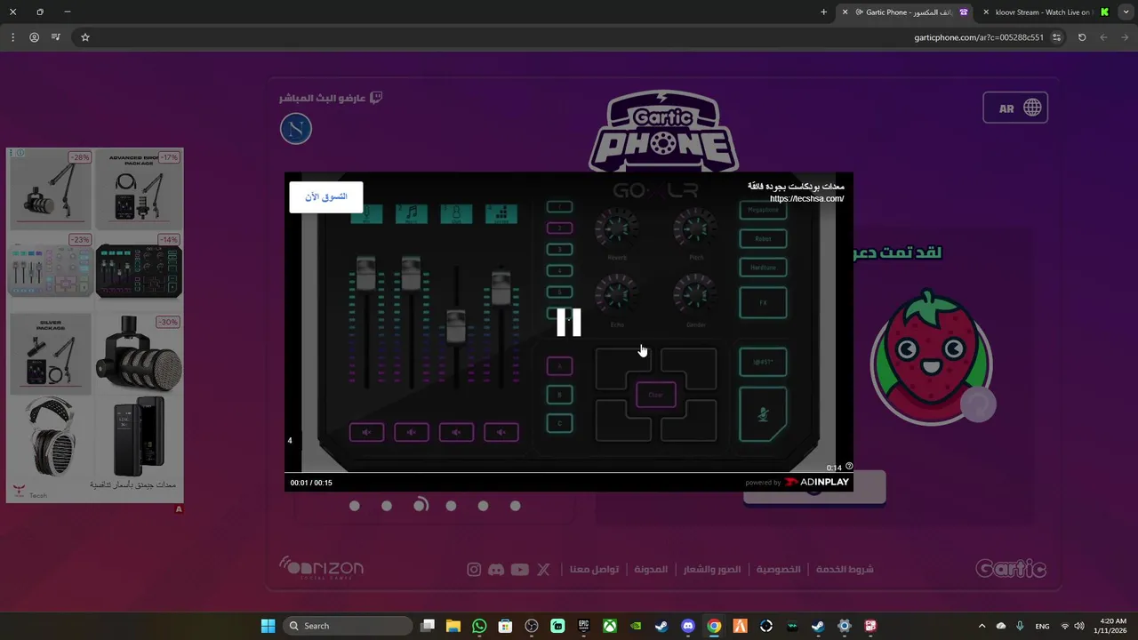The height and width of the screenshot is (640, 1138).
Task: Click the microphone tray icon
Action: (x=1020, y=626)
